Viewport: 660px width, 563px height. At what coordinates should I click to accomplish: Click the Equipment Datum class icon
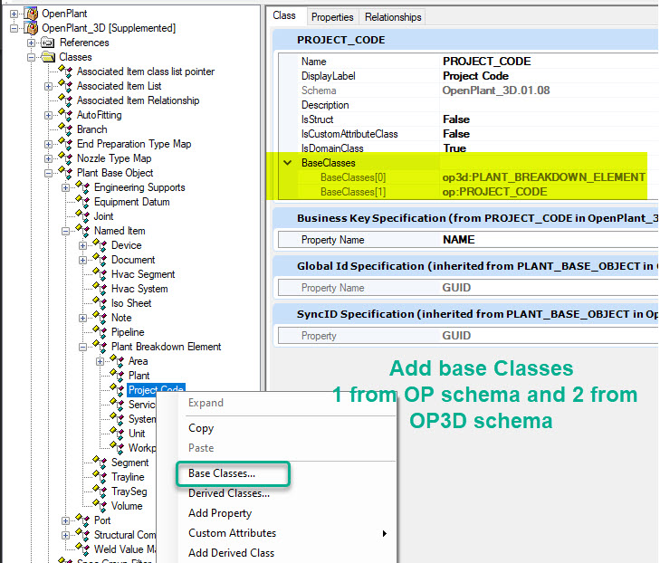[x=82, y=202]
